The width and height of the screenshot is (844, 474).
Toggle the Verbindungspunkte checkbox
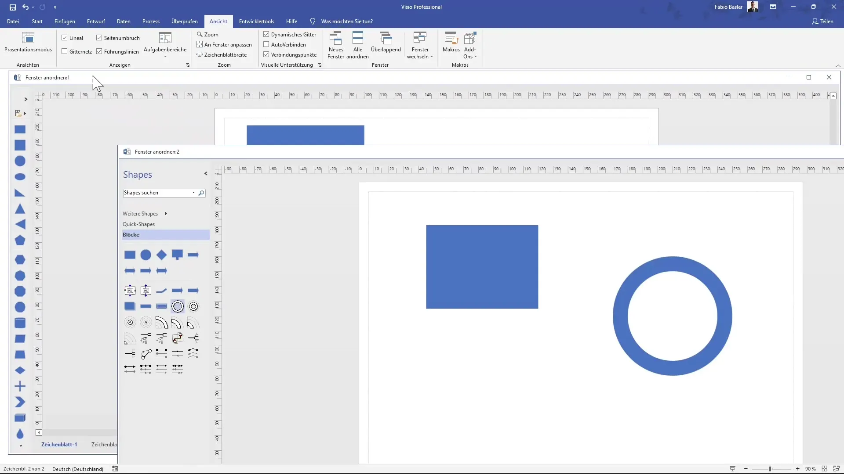[x=266, y=54]
